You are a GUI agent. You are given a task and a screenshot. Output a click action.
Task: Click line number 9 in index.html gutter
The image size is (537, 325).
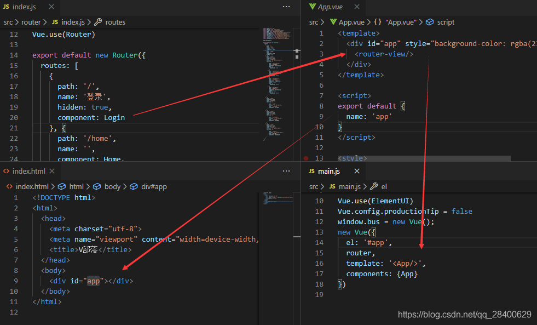[x=16, y=281]
